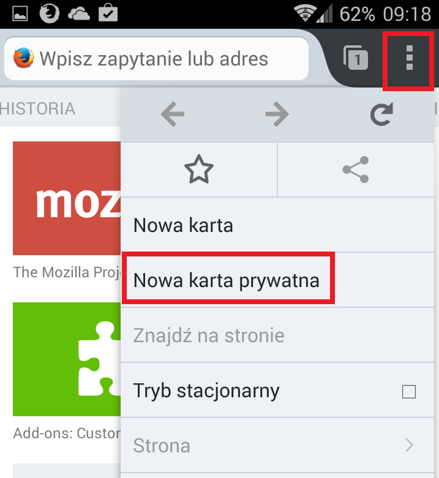Bookmark page with star icon
This screenshot has height=478, width=439.
(x=199, y=169)
